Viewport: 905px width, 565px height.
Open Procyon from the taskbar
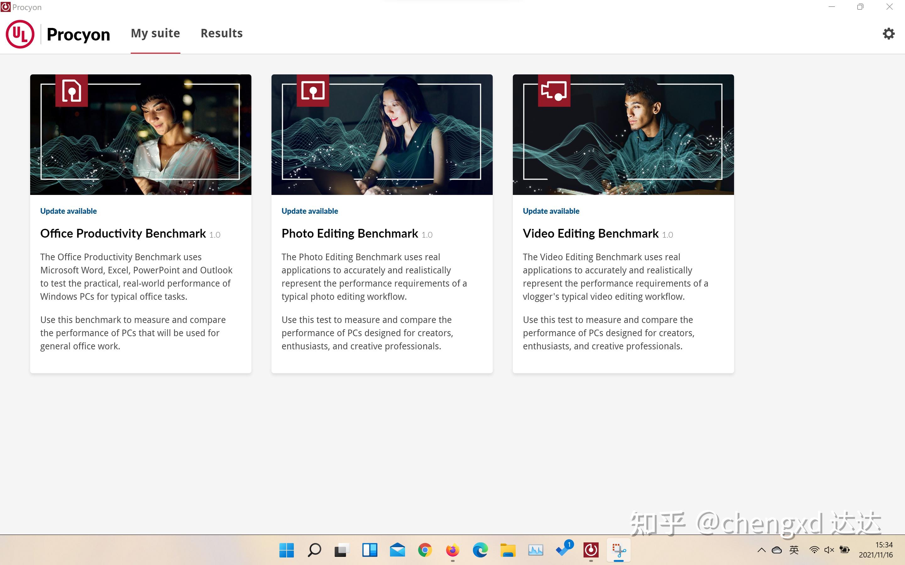pos(591,550)
